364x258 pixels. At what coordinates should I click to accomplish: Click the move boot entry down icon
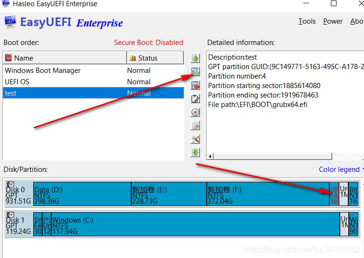(195, 152)
